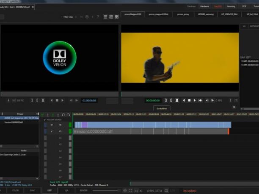Click the orange end marker on V1 track
259x194 pixels.
click(229, 131)
